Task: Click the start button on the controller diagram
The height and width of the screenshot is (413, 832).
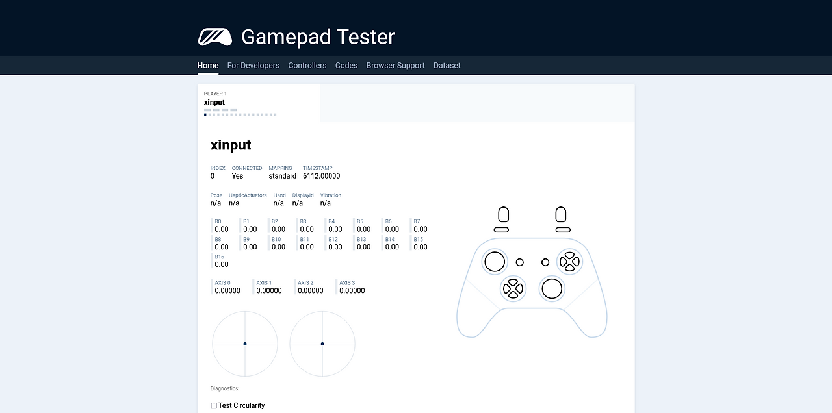Action: 545,262
